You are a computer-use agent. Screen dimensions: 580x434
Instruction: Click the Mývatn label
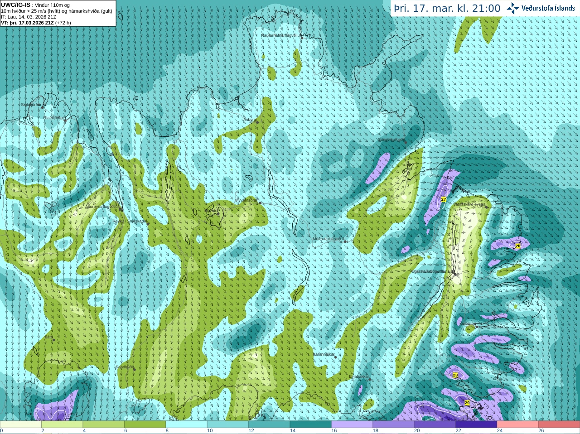(212, 211)
